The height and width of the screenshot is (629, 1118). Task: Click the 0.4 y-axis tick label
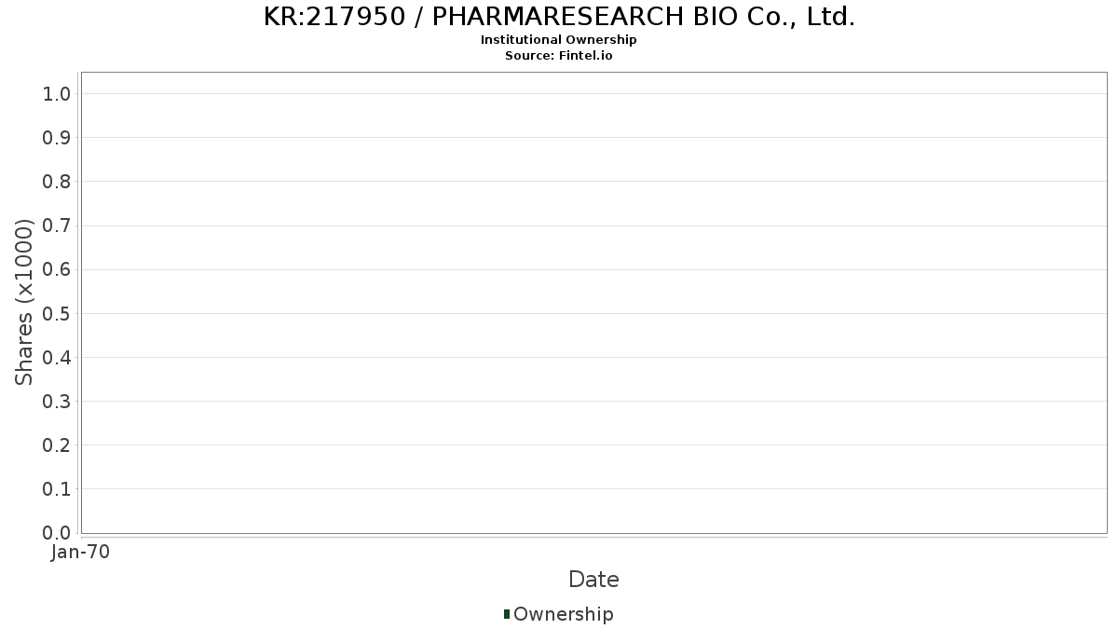57,357
